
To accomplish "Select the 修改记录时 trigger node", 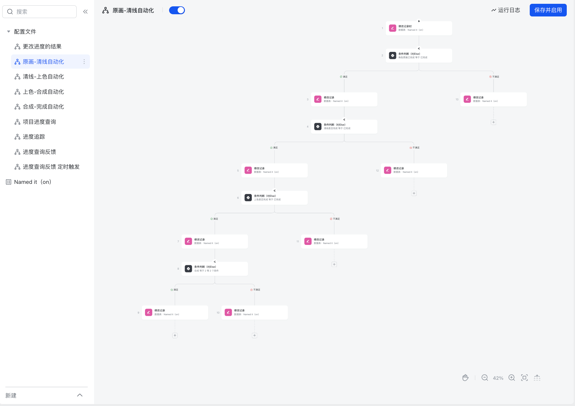I will pos(419,28).
